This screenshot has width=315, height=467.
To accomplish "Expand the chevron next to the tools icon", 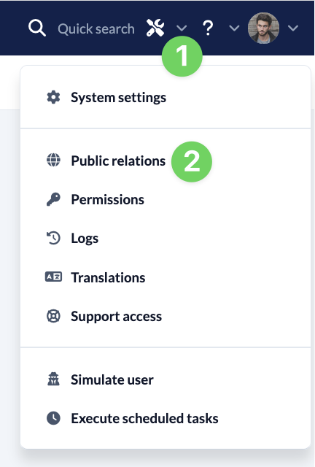I will [182, 28].
